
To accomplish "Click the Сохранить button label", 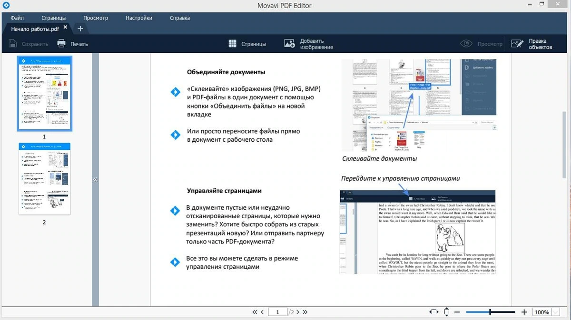I will pos(35,44).
